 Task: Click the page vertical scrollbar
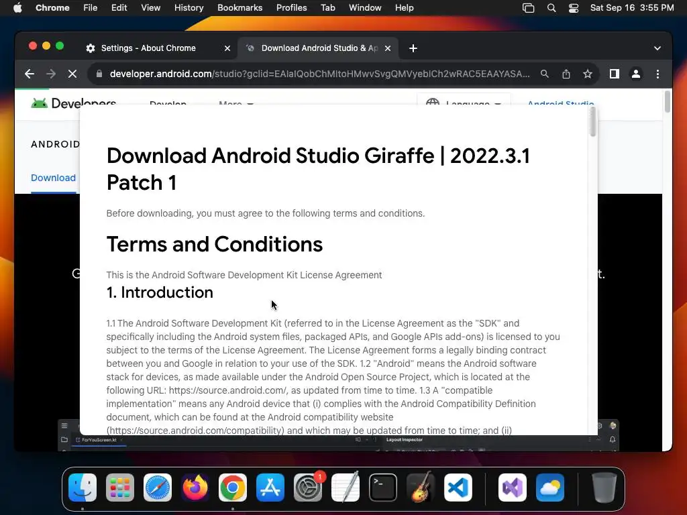(x=668, y=102)
